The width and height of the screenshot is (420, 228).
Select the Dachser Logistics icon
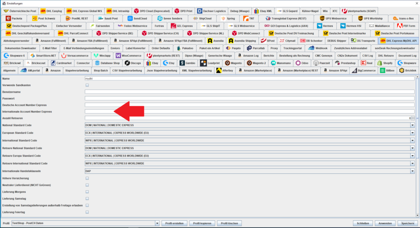click(x=200, y=11)
